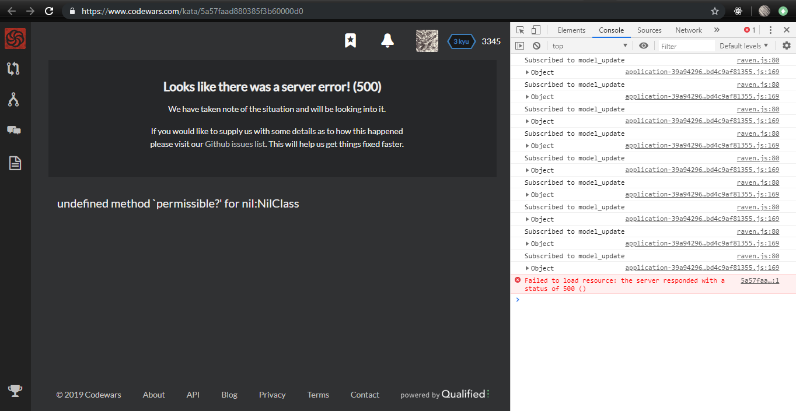Open notifications via the bell icon
Screen dimensions: 796x411
(x=387, y=41)
